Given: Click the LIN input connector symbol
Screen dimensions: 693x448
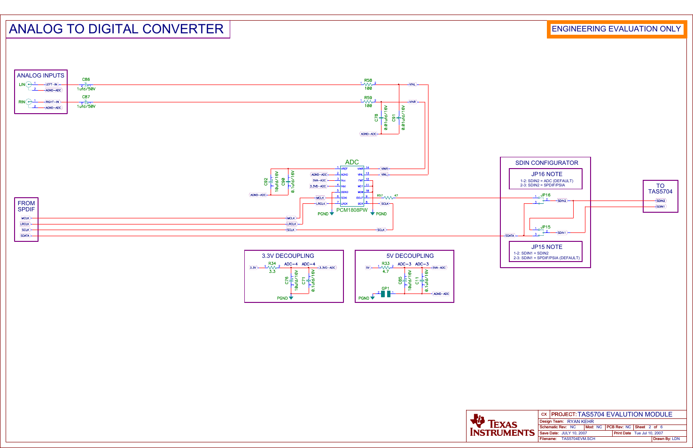Looking at the screenshot, I should [29, 85].
